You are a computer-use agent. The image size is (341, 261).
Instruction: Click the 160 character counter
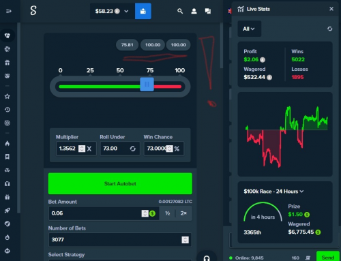pyautogui.click(x=295, y=258)
